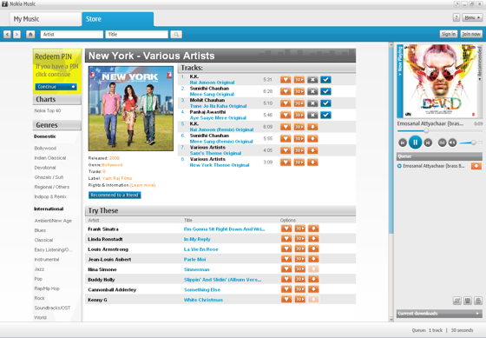
Task: Go forward with the right arrow button
Action: [x=17, y=35]
